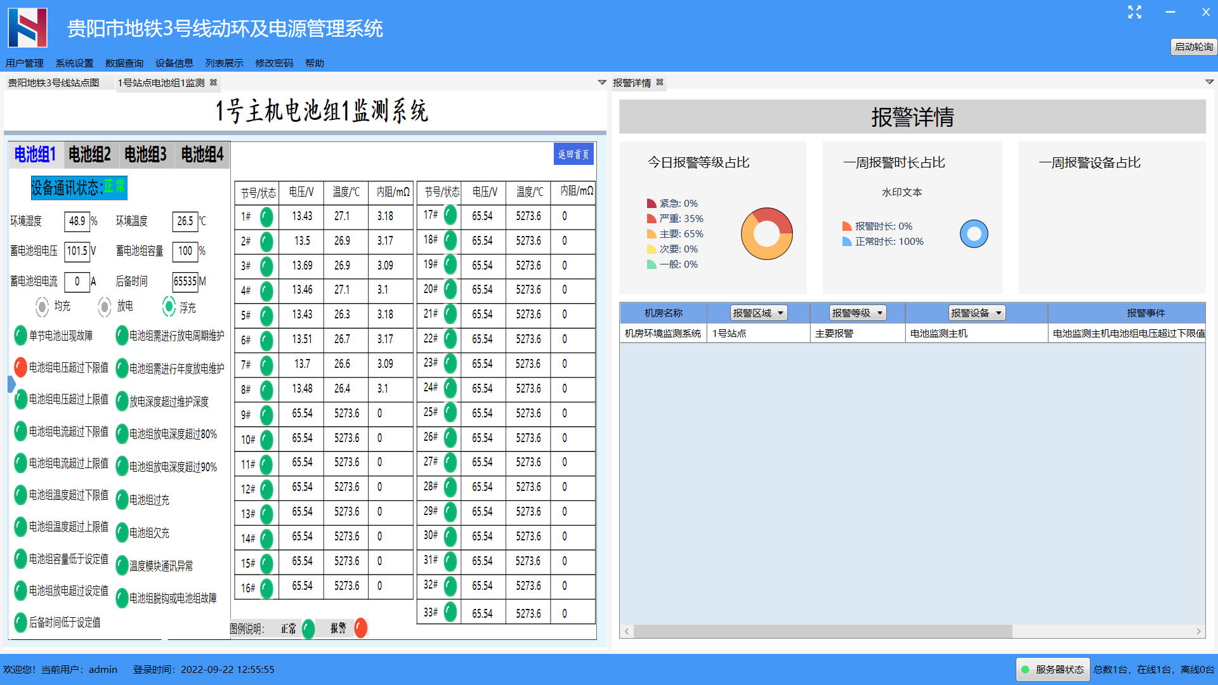
Task: Click the red 报警 legend indicator
Action: pyautogui.click(x=360, y=628)
